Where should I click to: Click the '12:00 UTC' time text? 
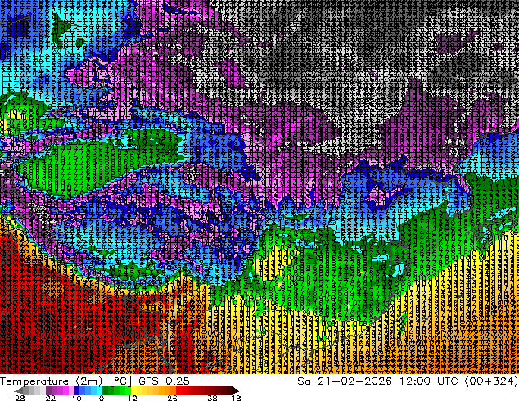(428, 381)
